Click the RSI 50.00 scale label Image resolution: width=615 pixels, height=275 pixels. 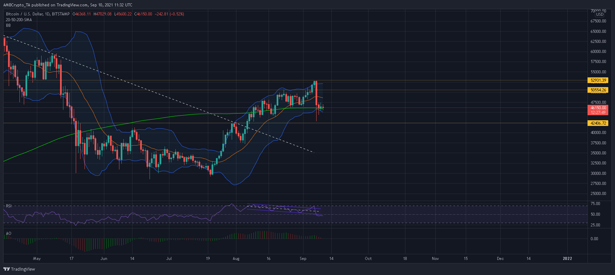tap(595, 214)
